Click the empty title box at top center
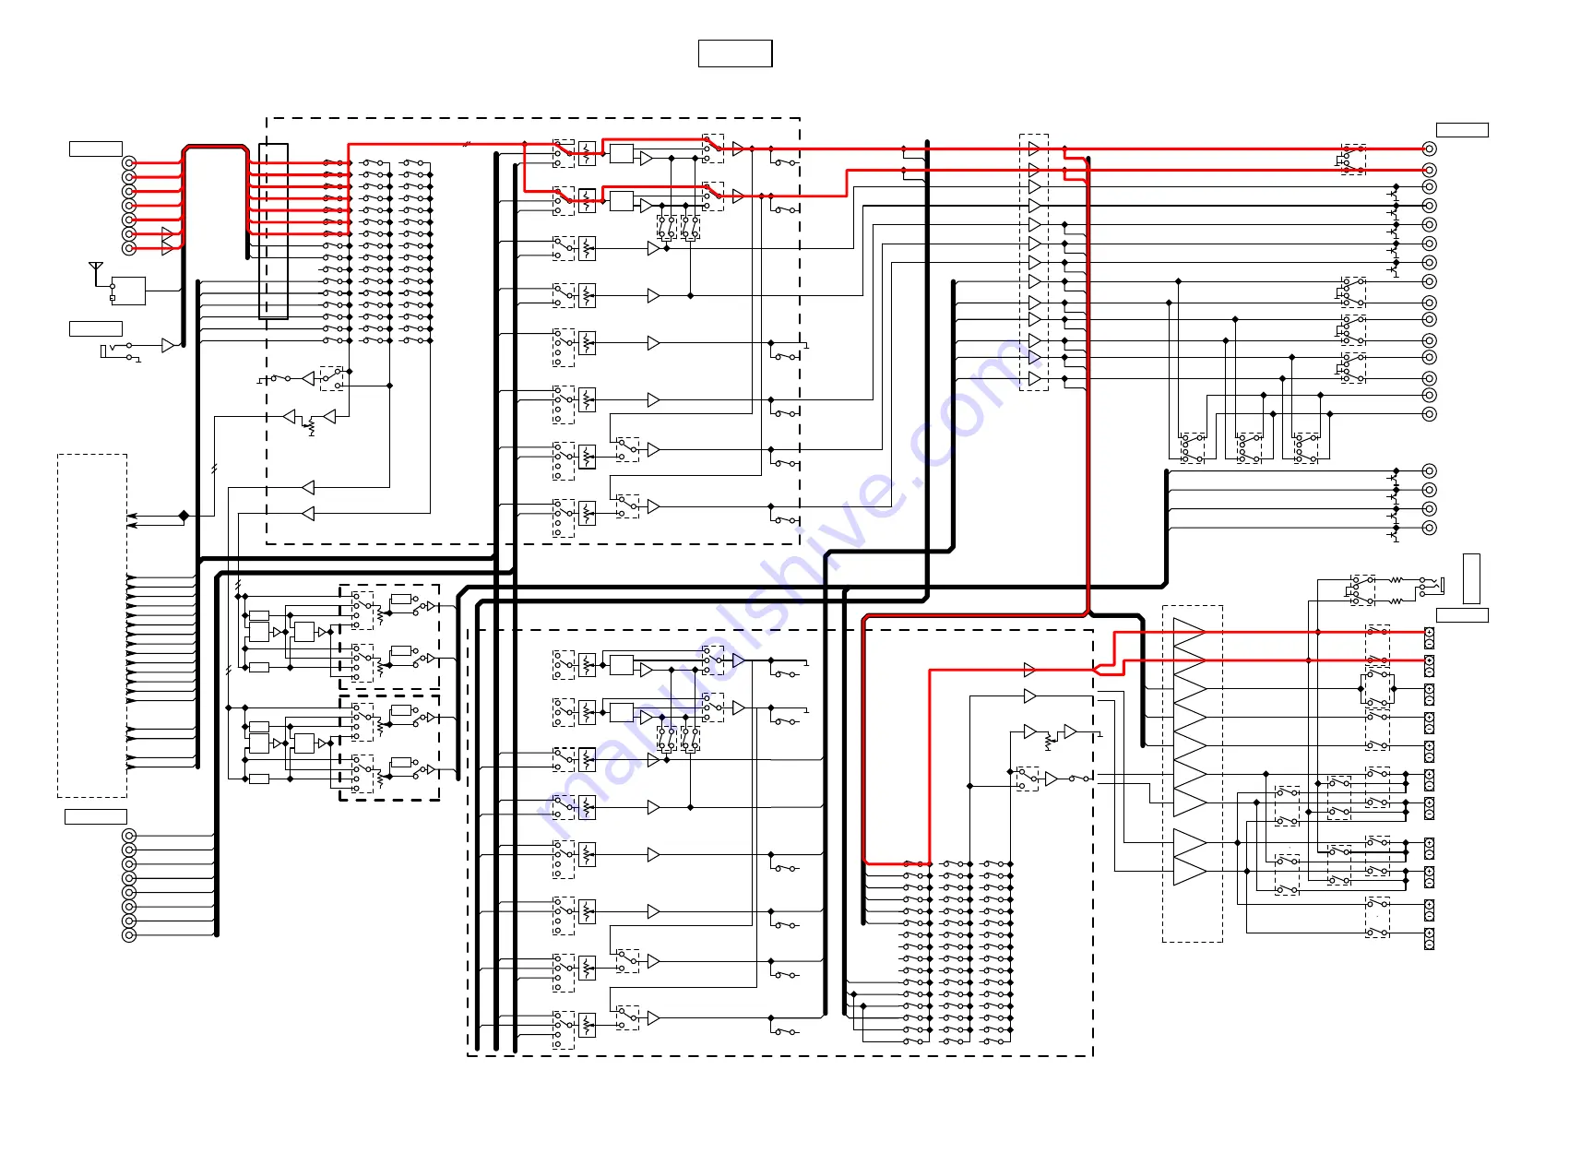Screen dimensions: 1569x1165 coord(735,53)
